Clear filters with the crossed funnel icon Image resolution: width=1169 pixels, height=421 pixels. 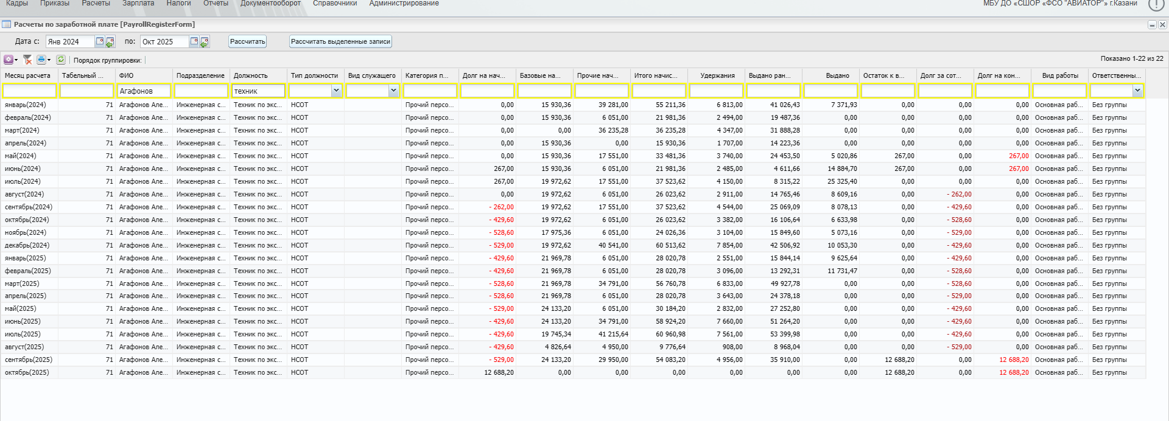(x=27, y=60)
